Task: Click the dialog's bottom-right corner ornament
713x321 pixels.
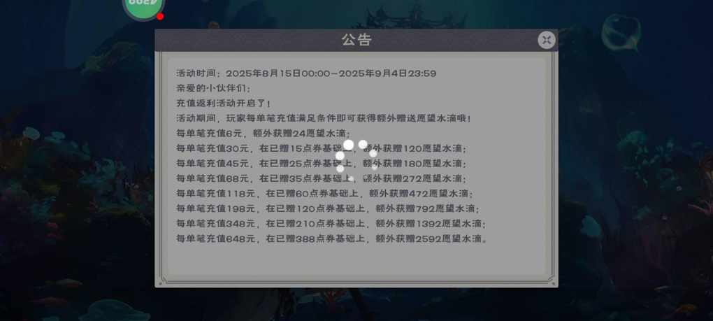Action: 551,280
